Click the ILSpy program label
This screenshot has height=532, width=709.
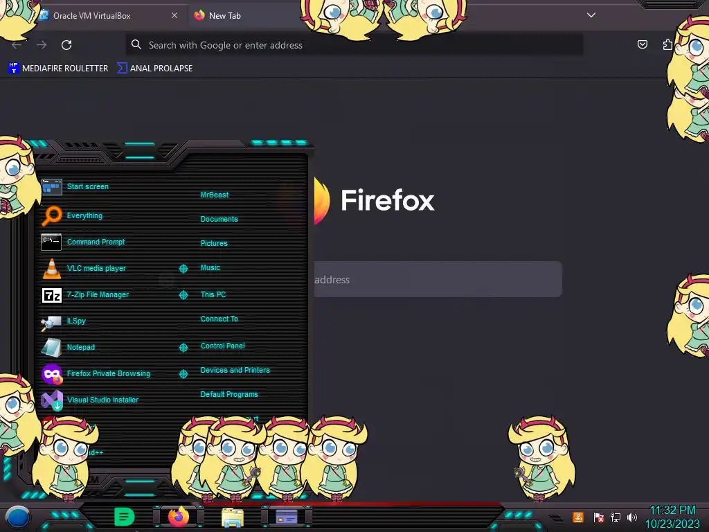click(76, 321)
